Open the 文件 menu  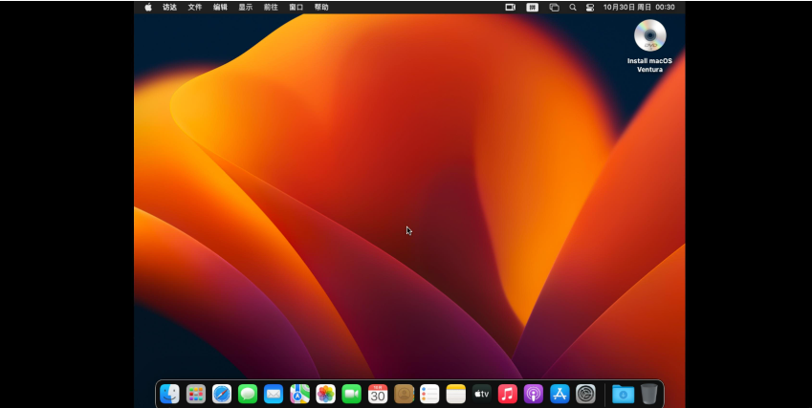coord(195,7)
